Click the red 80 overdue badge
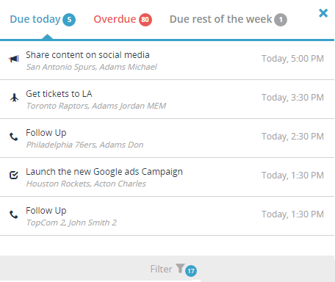 [x=145, y=20]
